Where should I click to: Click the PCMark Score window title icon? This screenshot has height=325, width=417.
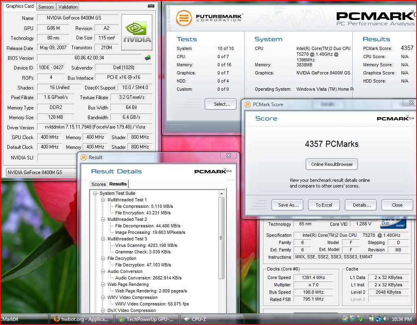tap(248, 105)
